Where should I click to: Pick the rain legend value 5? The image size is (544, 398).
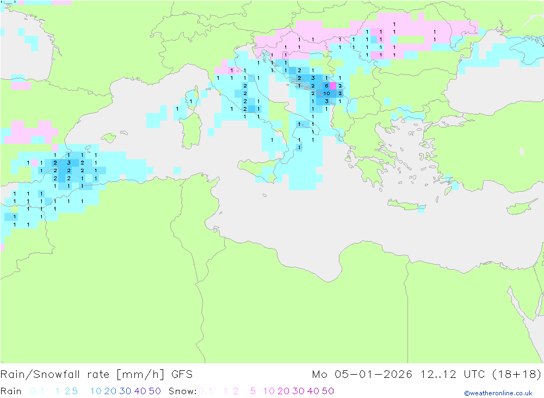point(75,391)
